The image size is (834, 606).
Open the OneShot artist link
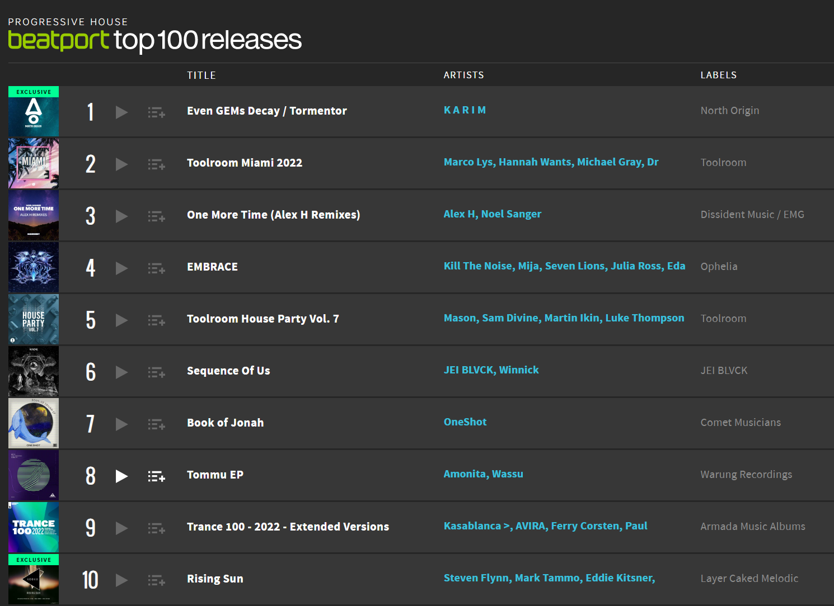coord(465,422)
